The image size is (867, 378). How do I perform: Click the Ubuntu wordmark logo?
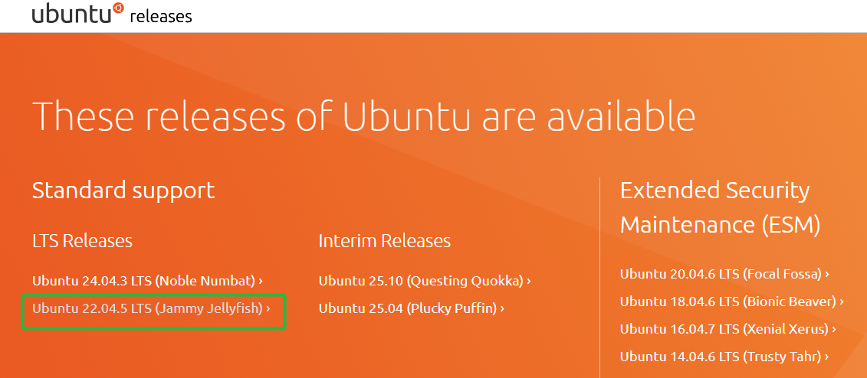pos(71,15)
